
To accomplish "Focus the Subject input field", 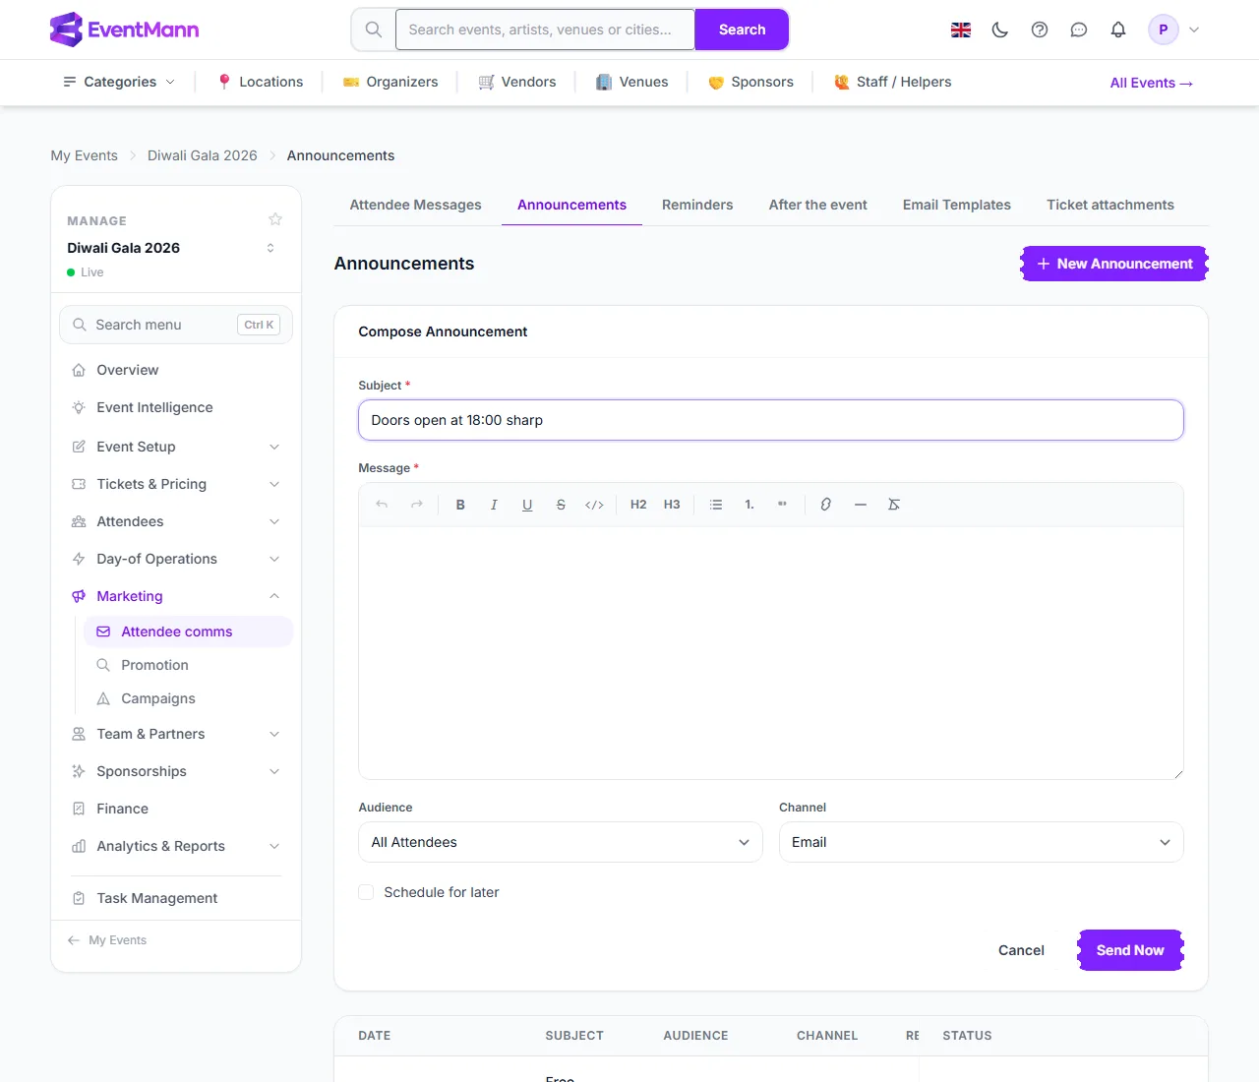I will click(771, 420).
